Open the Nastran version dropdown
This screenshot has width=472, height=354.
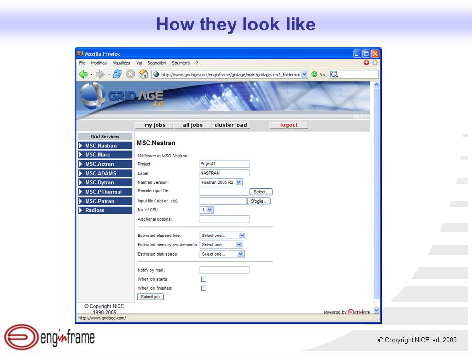(239, 182)
